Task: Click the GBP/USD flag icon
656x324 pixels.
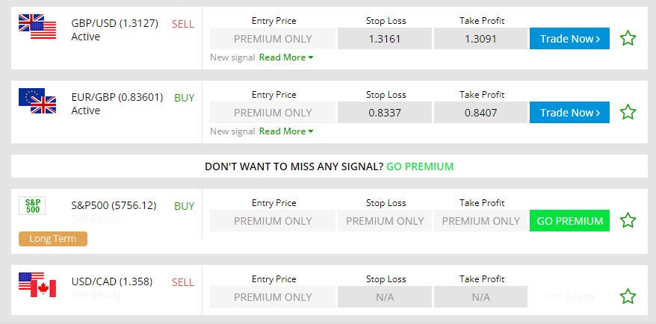Action: [x=37, y=27]
